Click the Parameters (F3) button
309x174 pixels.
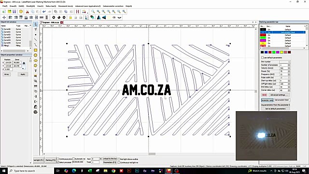[x=110, y=162]
